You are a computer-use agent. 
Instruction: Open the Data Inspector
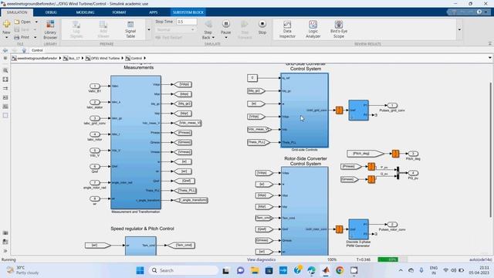click(x=287, y=29)
